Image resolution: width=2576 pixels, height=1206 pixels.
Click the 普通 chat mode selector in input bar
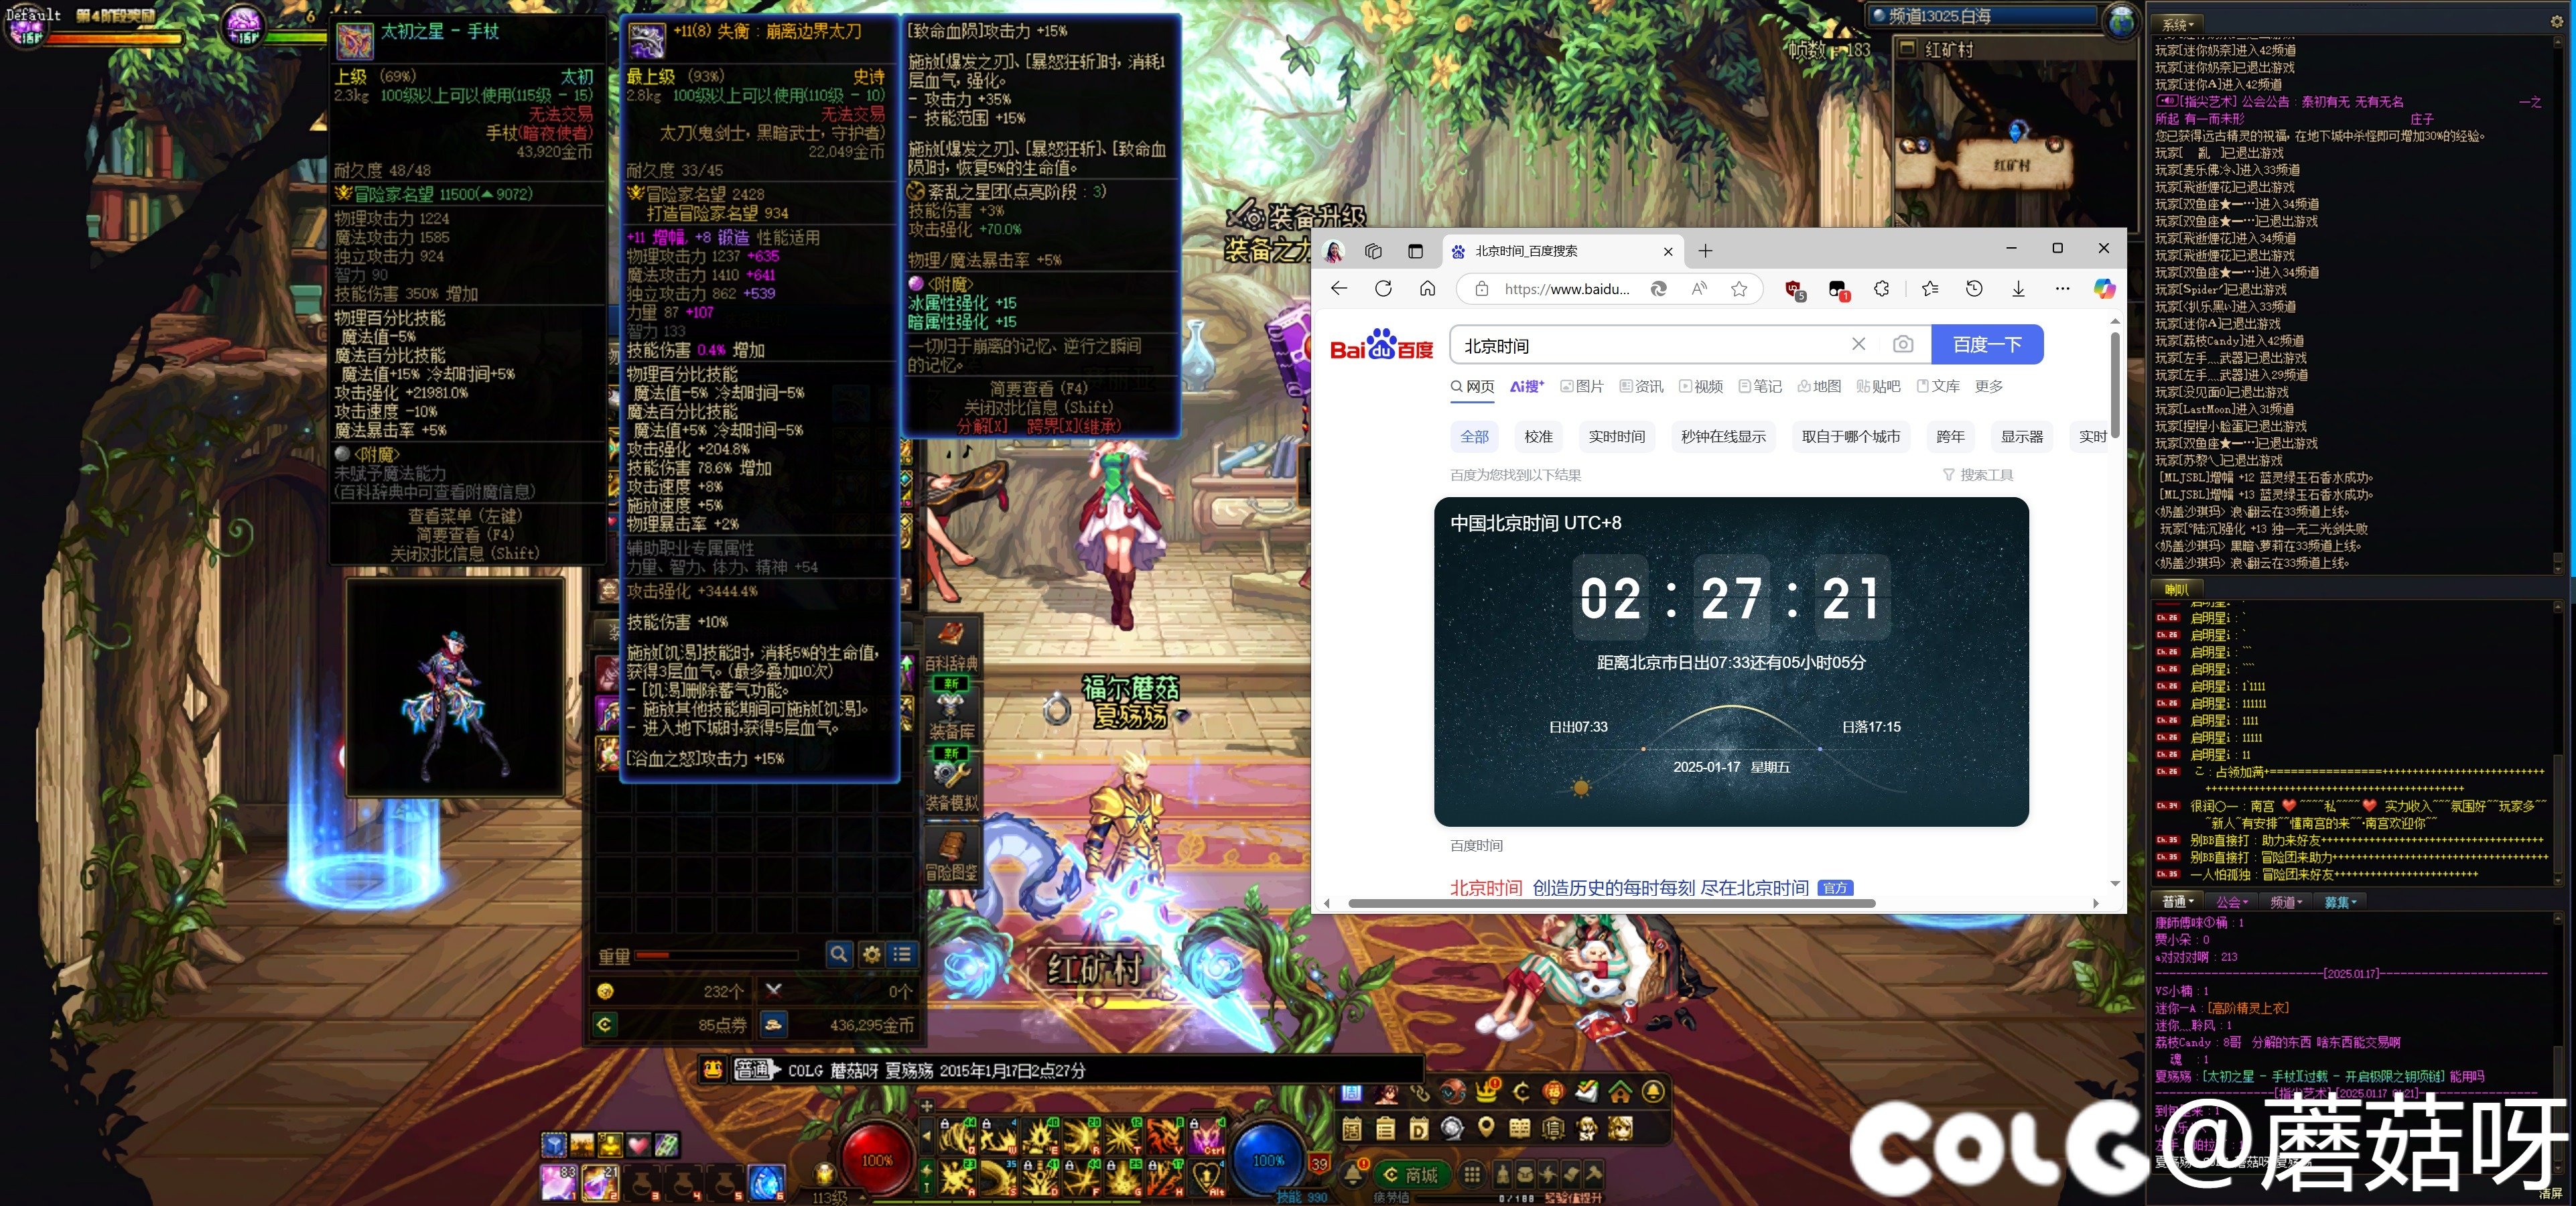click(x=756, y=1070)
